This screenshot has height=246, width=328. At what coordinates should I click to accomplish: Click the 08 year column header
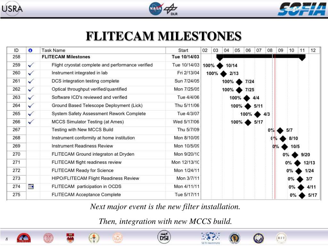(270, 50)
